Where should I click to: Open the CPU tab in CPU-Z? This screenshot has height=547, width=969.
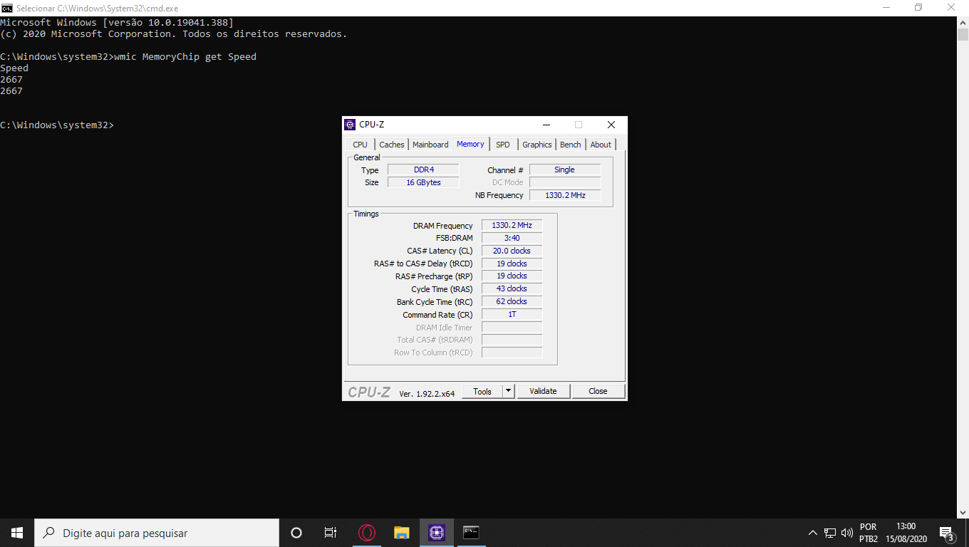(361, 145)
